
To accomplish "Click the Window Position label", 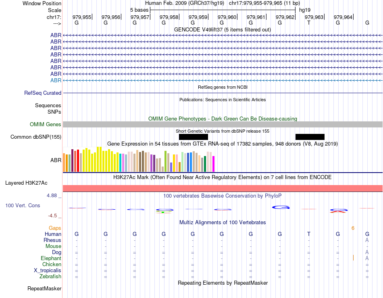I will point(42,3).
